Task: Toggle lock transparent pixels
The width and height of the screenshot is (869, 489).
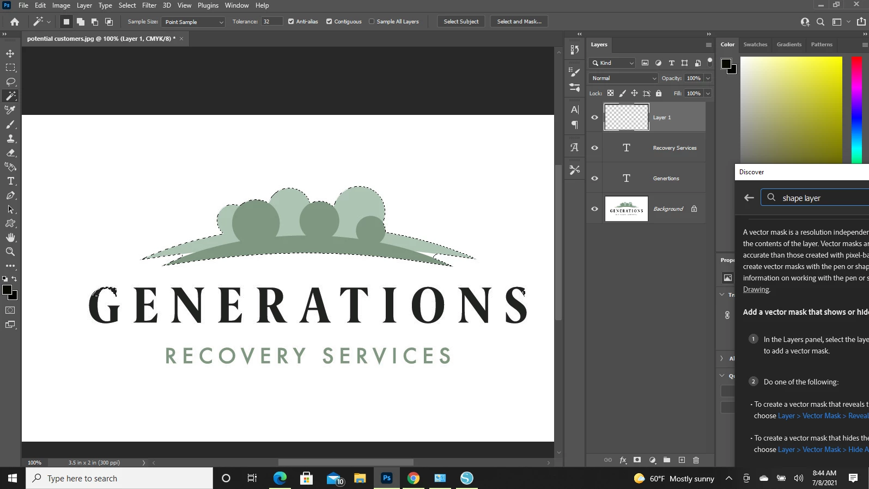Action: (610, 93)
